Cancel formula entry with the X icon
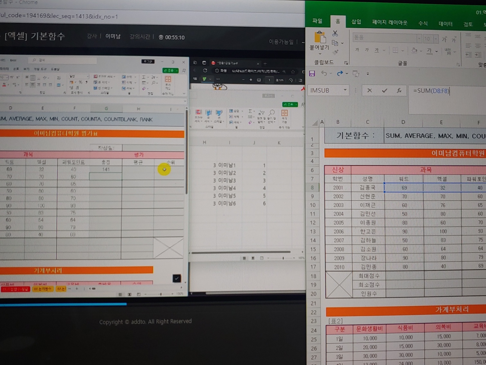Viewport: 486px width, 365px height. [370, 91]
